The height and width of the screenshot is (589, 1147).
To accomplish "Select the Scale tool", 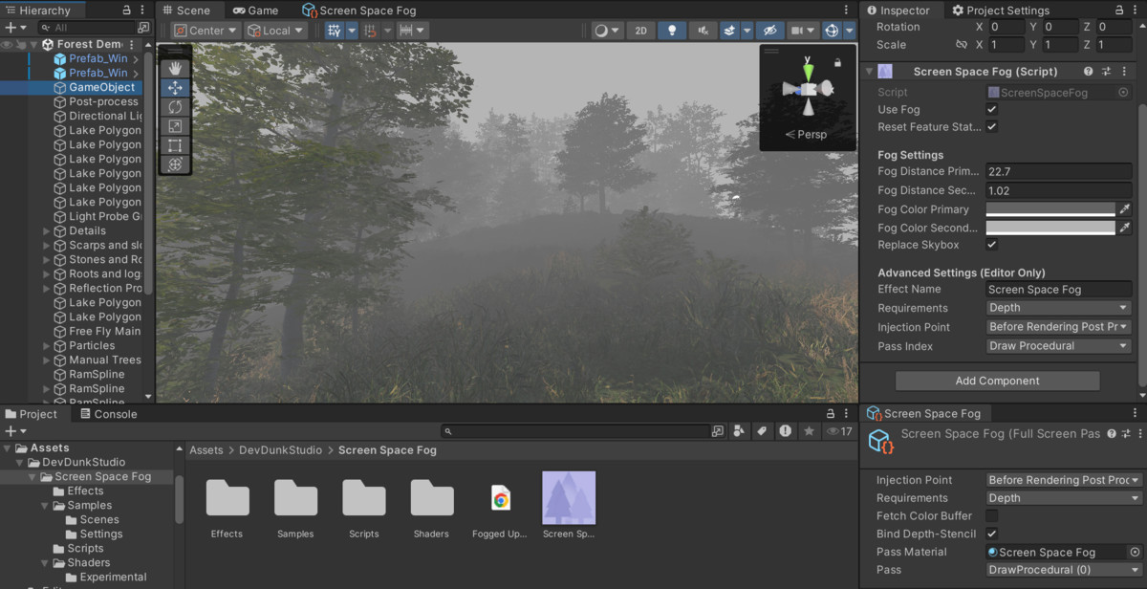I will (x=175, y=126).
